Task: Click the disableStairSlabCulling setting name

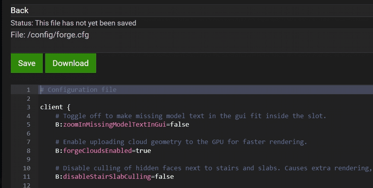Action: pyautogui.click(x=107, y=176)
